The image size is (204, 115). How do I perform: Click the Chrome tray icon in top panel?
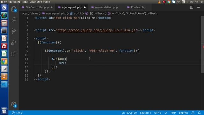(169, 2)
